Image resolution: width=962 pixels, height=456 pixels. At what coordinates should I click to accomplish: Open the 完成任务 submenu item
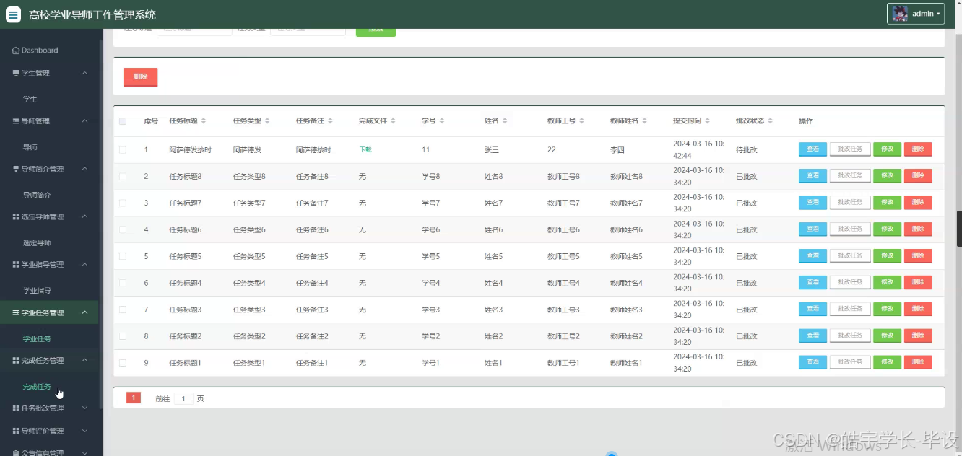[x=37, y=387]
